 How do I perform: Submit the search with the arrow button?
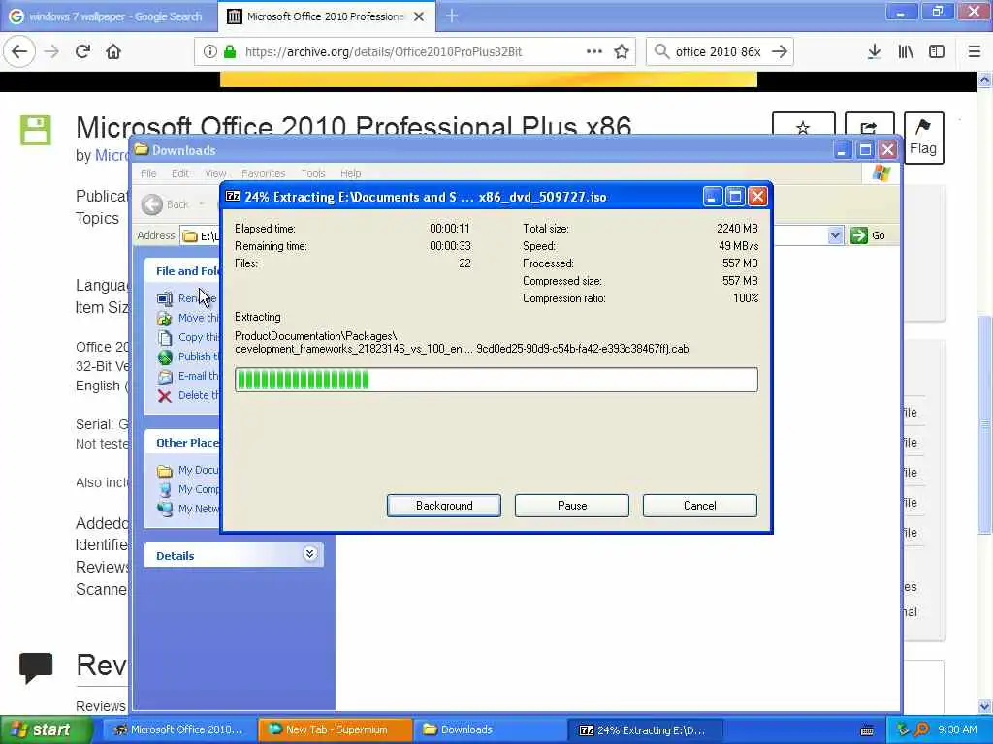(780, 51)
